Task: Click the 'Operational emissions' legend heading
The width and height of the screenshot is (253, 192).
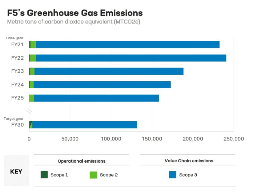Action: pos(82,161)
